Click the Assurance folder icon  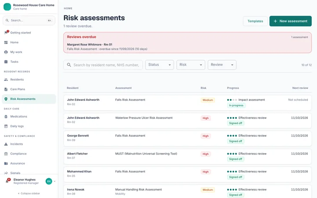click(6, 163)
